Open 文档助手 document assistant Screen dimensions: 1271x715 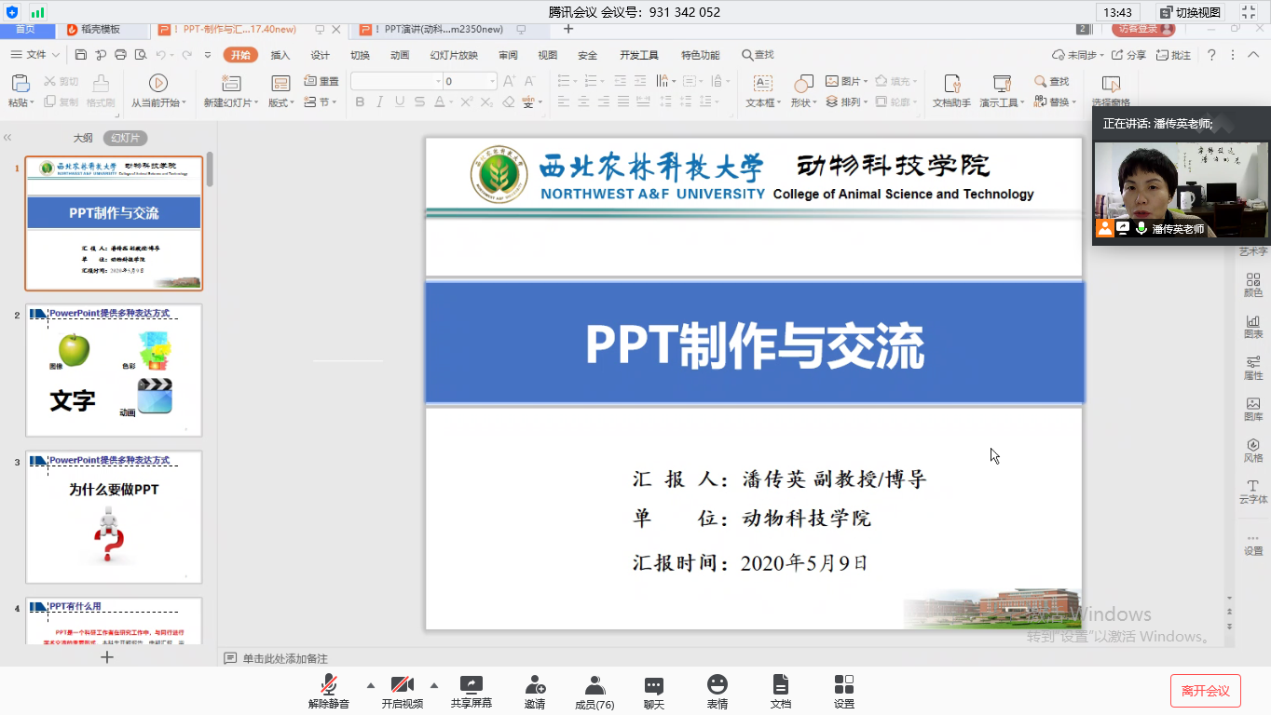pos(950,88)
